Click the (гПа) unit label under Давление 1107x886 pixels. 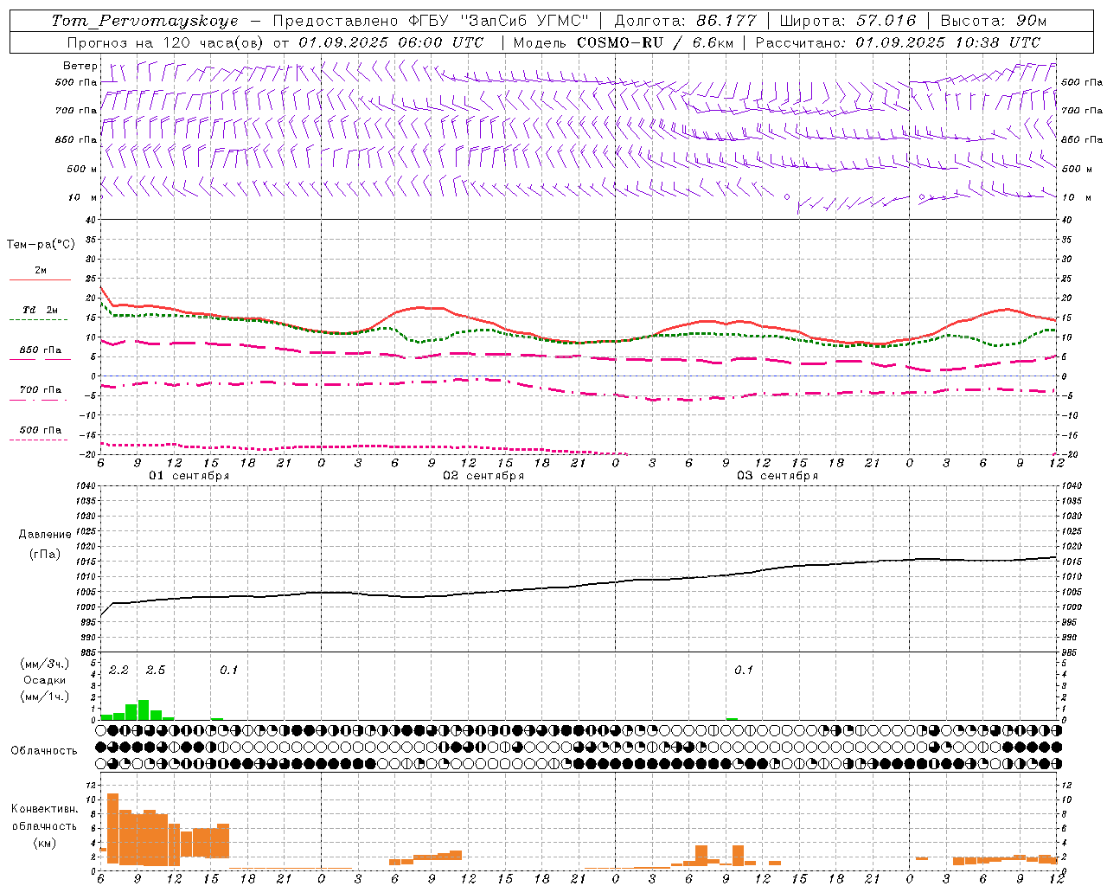(44, 555)
